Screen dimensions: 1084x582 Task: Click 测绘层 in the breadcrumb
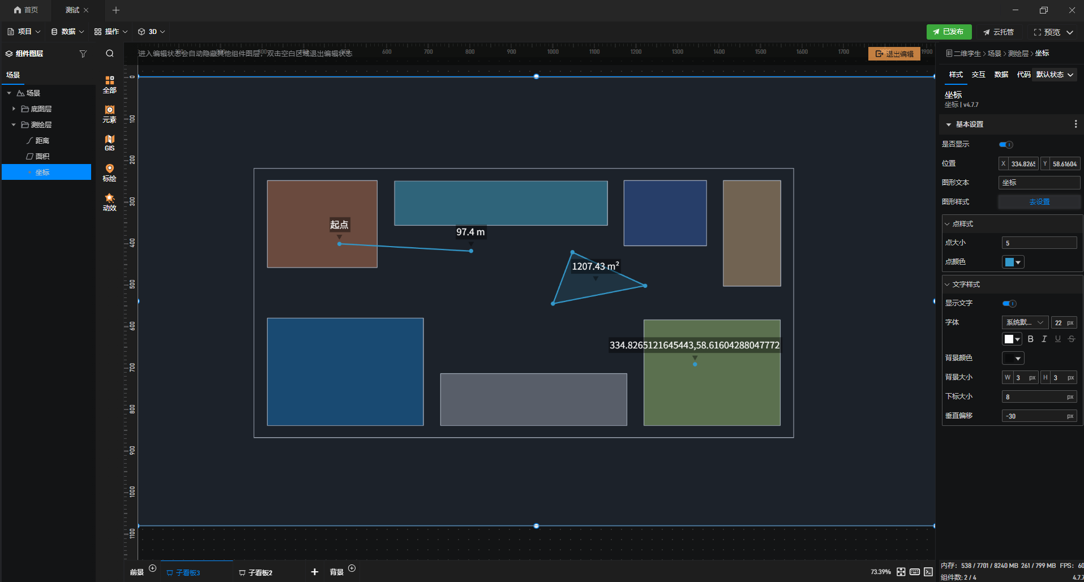pyautogui.click(x=1018, y=54)
